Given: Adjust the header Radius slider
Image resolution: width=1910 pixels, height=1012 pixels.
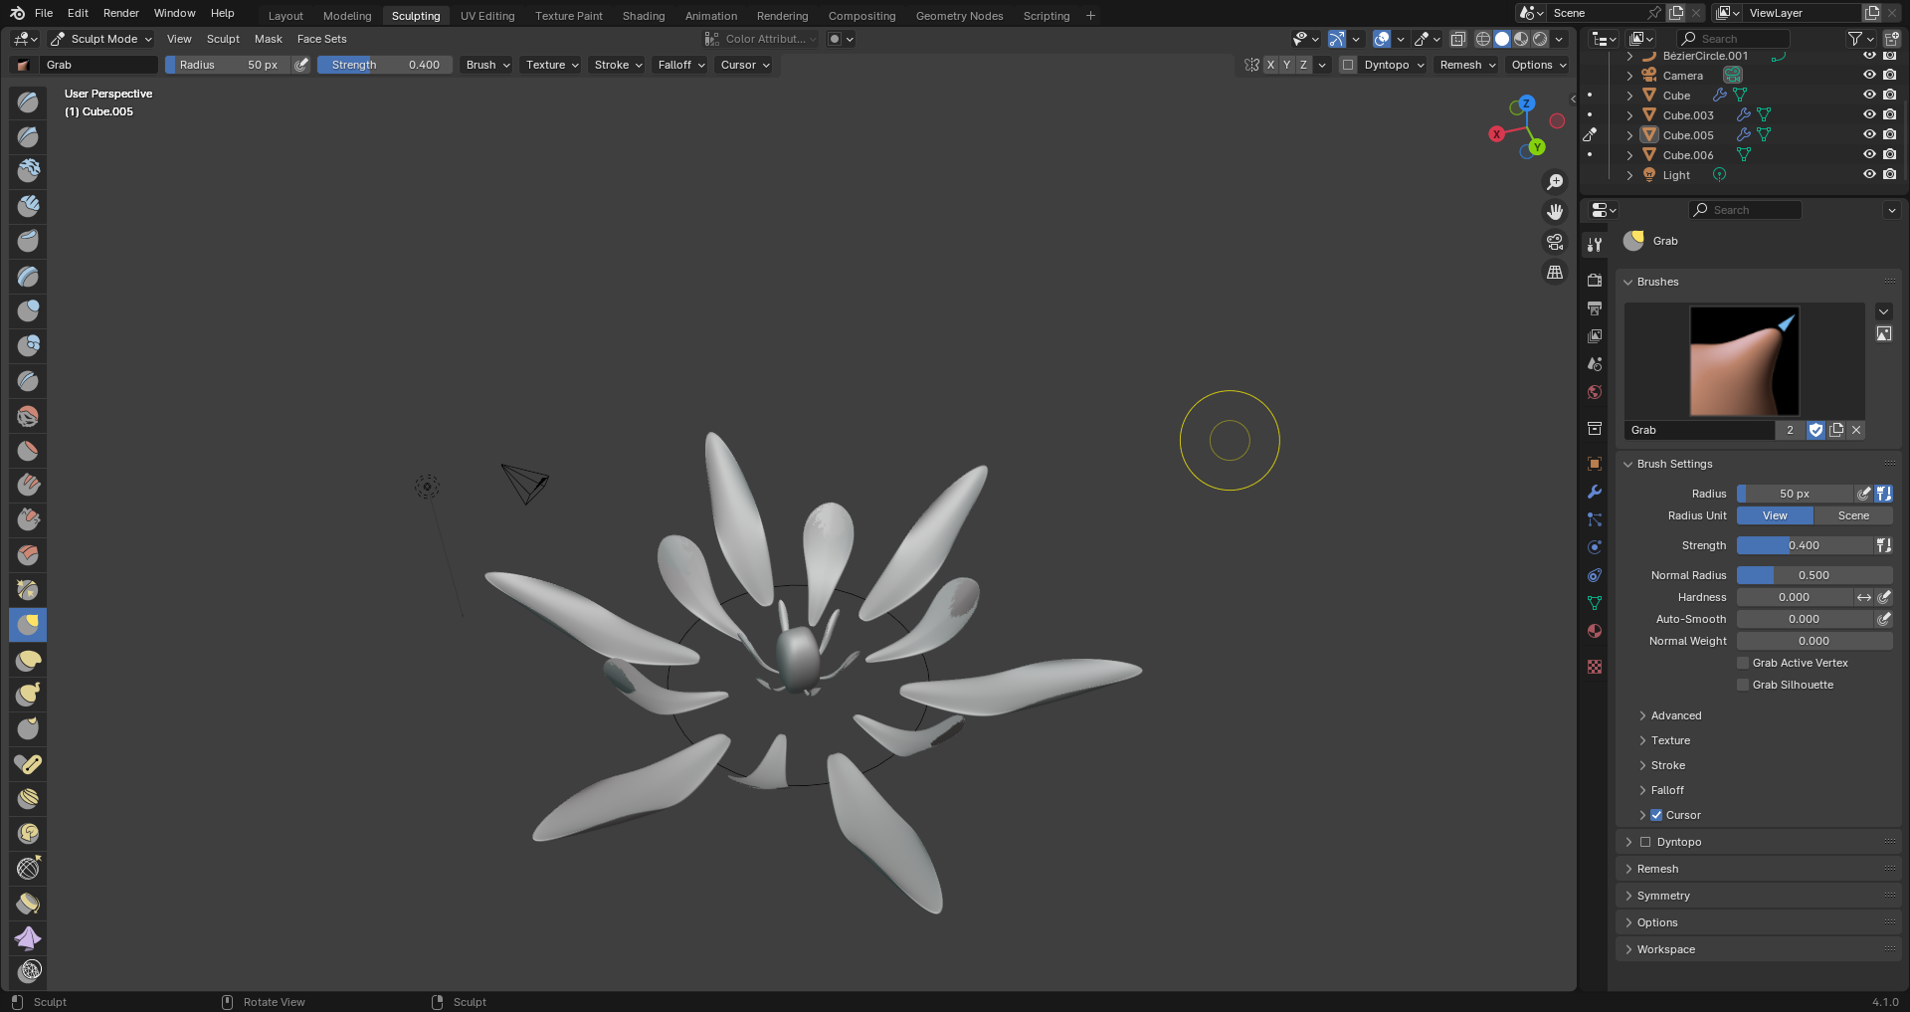Looking at the screenshot, I should 228,65.
